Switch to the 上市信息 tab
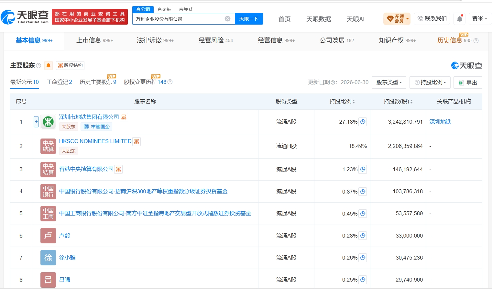Screen dimensions: 492x289 tap(94, 40)
